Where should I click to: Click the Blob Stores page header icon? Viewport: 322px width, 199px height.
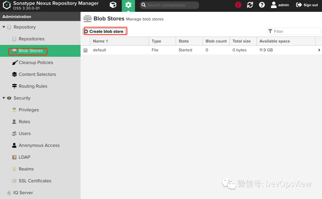click(x=87, y=19)
